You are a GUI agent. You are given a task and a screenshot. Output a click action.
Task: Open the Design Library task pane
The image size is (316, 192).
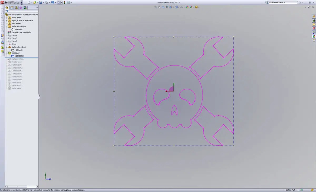pyautogui.click(x=314, y=20)
